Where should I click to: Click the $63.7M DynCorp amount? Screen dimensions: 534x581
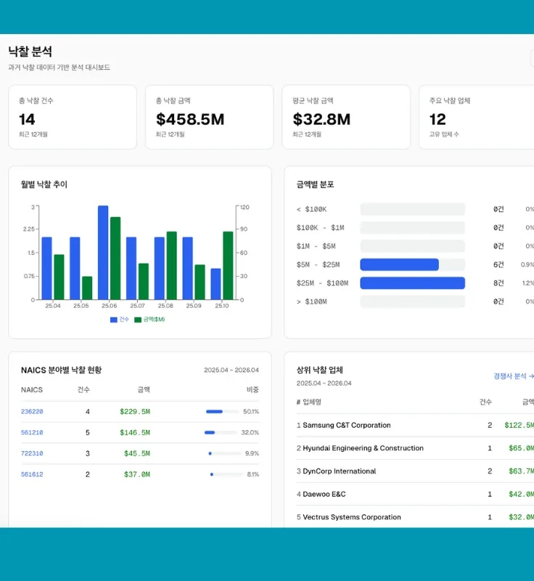coord(521,471)
